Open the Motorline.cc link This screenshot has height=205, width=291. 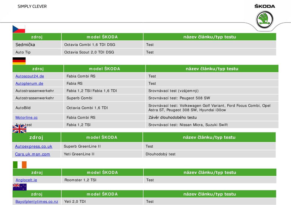pos(27,117)
